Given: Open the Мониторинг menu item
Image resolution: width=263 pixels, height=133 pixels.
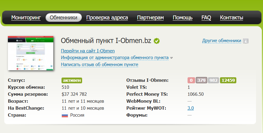Looking at the screenshot, I should (26, 18).
